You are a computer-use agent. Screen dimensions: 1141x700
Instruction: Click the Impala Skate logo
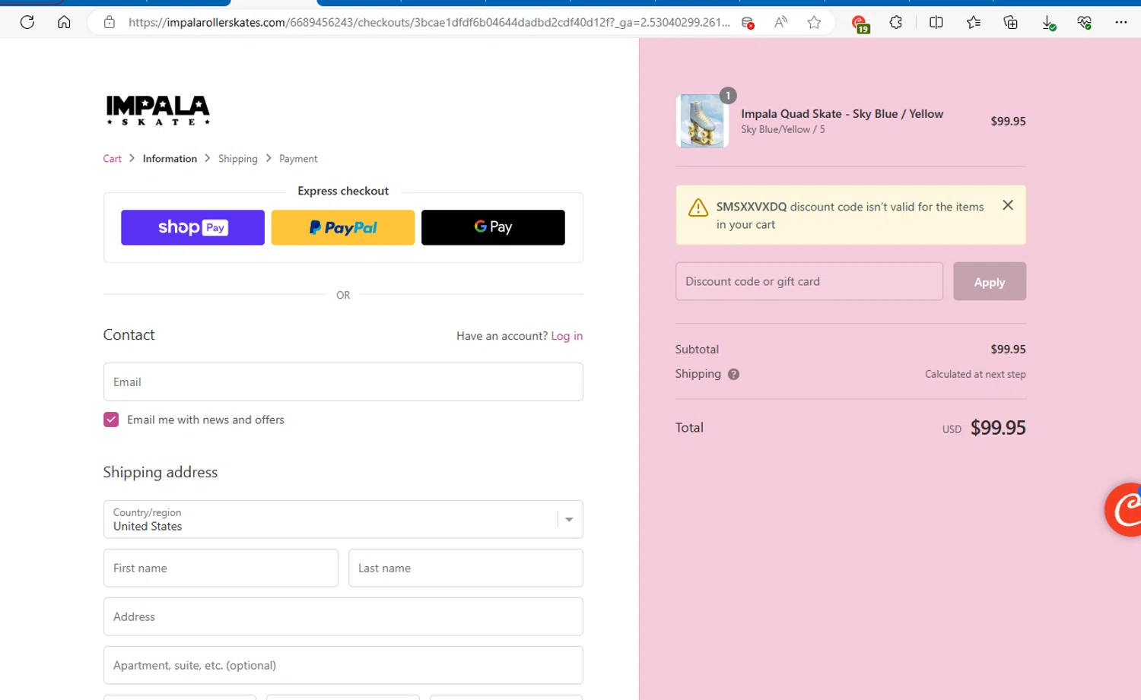coord(158,110)
